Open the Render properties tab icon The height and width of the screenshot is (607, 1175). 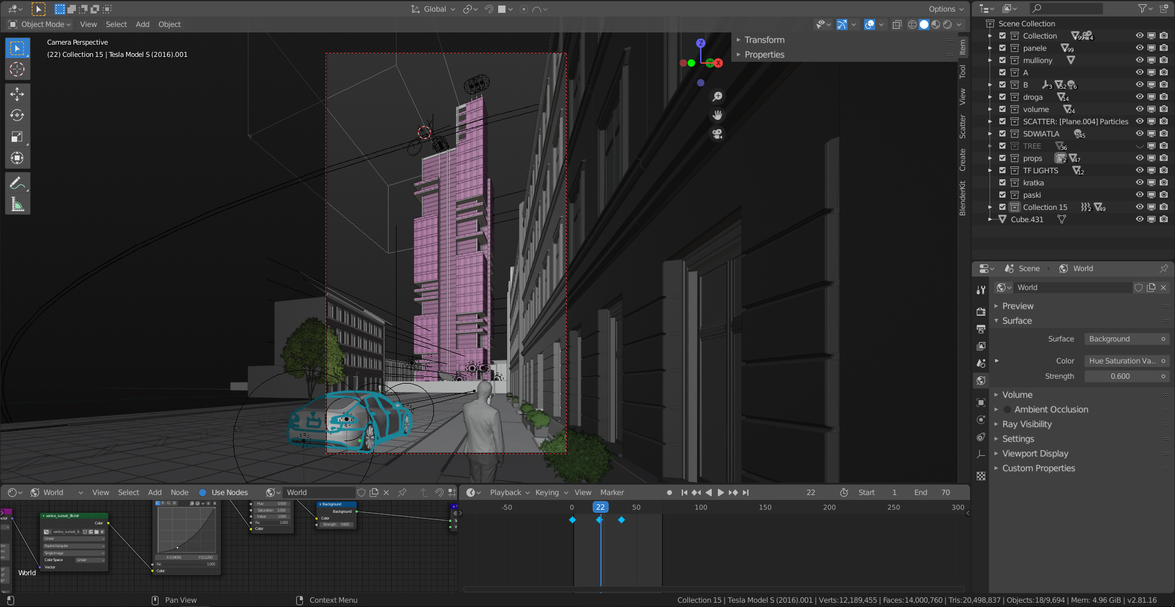(x=981, y=311)
